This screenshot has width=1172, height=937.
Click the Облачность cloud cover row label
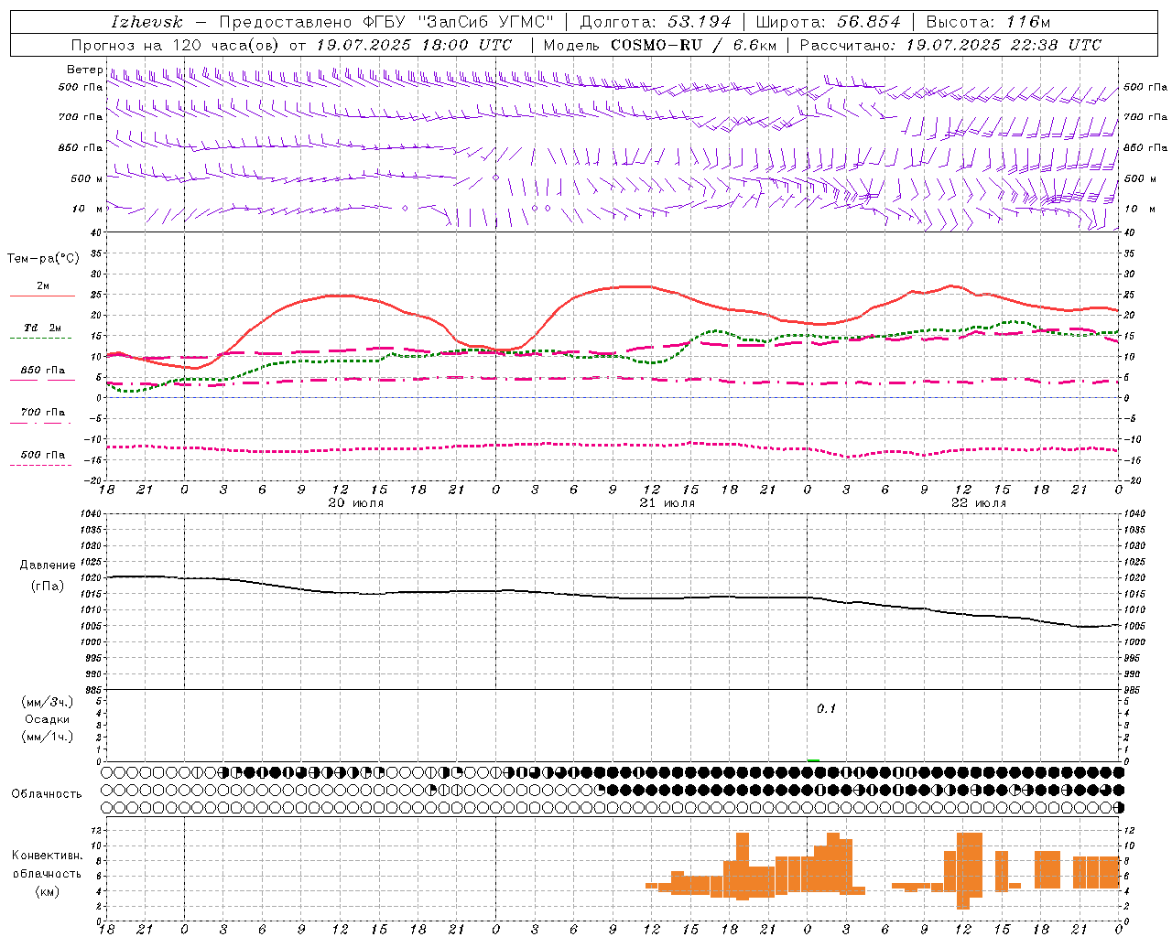pyautogui.click(x=47, y=794)
